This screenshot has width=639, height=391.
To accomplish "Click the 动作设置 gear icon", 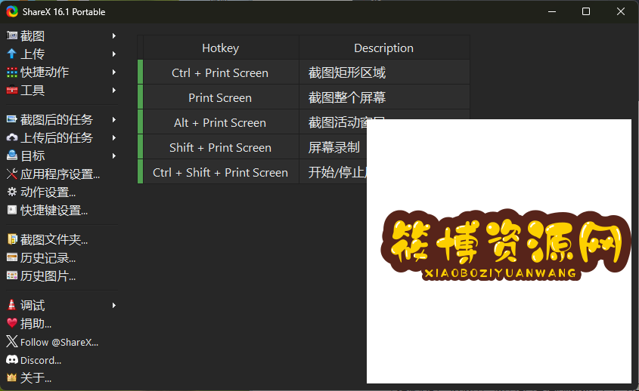I will click(x=12, y=192).
